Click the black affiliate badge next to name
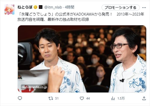The width and height of the screenshot is (150, 106). 41,7
